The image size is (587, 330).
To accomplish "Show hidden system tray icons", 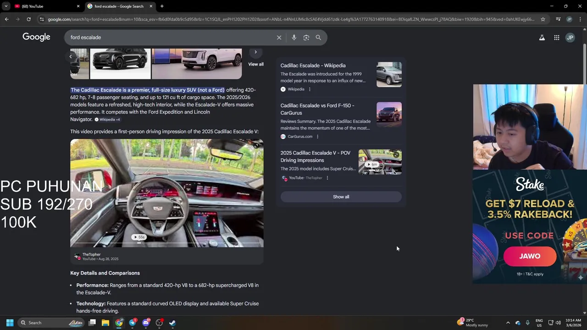I will (x=508, y=323).
